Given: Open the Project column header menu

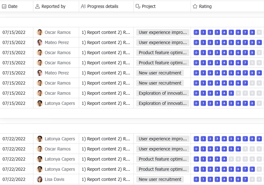Looking at the screenshot, I should pos(162,6).
